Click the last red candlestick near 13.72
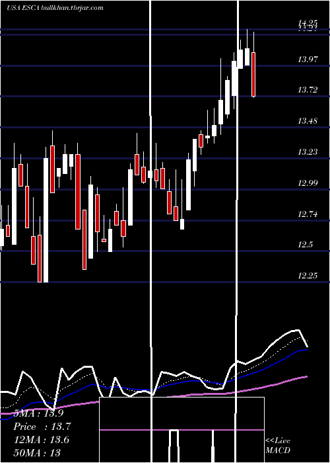 coord(253,74)
